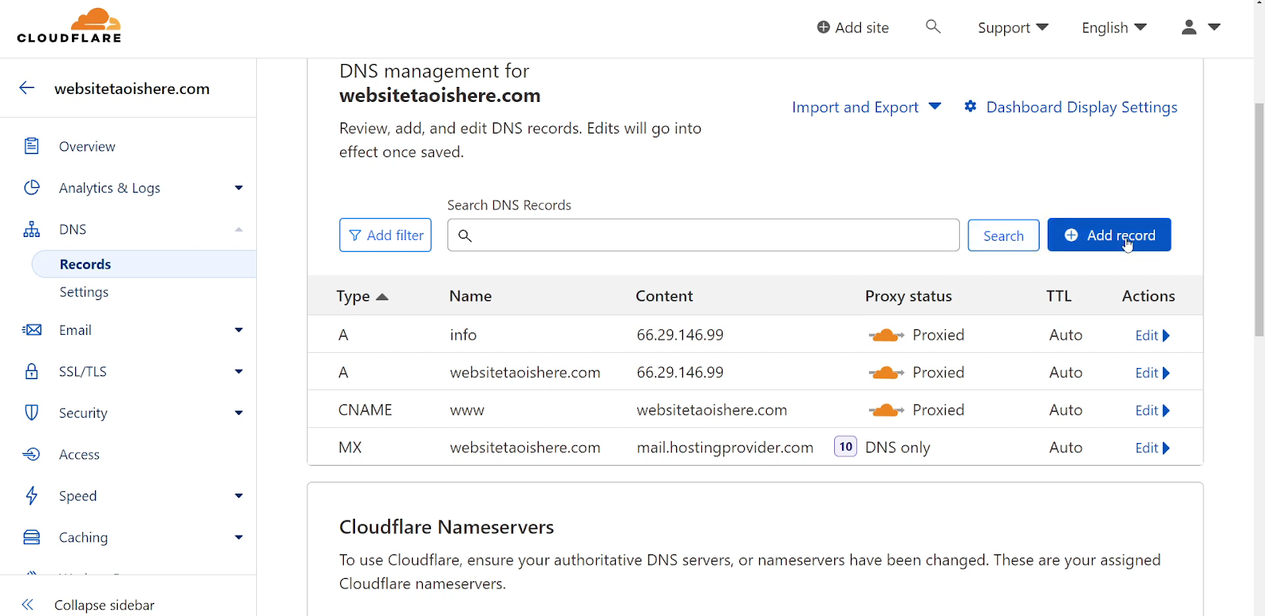Sort records by the Type column
1265x616 pixels.
[362, 296]
